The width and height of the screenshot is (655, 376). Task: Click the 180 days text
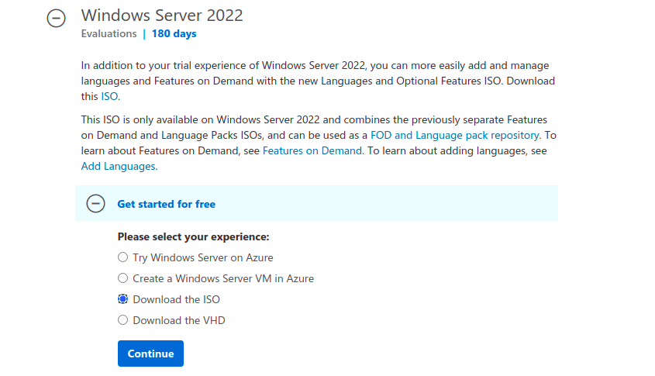click(174, 34)
